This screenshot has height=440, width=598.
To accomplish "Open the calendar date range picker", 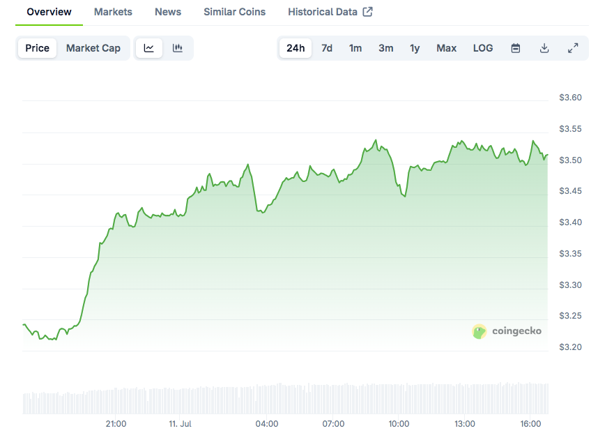I will pos(515,48).
